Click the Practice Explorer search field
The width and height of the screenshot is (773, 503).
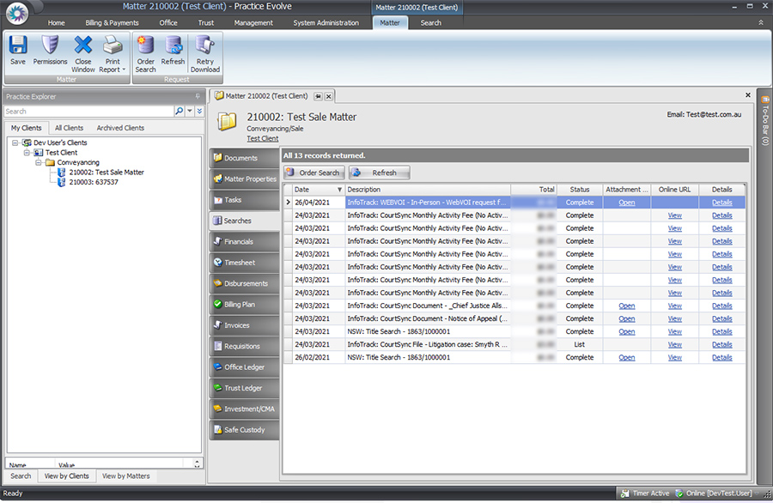coord(88,112)
